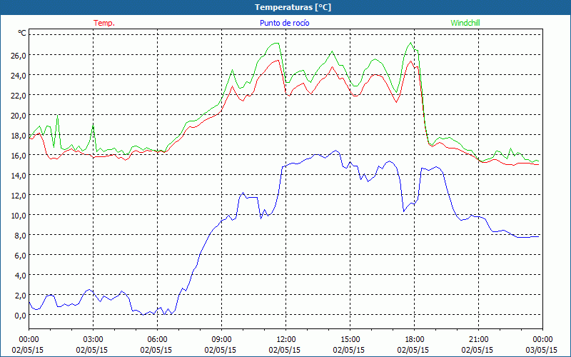Click the 12,0 y-axis value
571x357 pixels.
pos(19,196)
